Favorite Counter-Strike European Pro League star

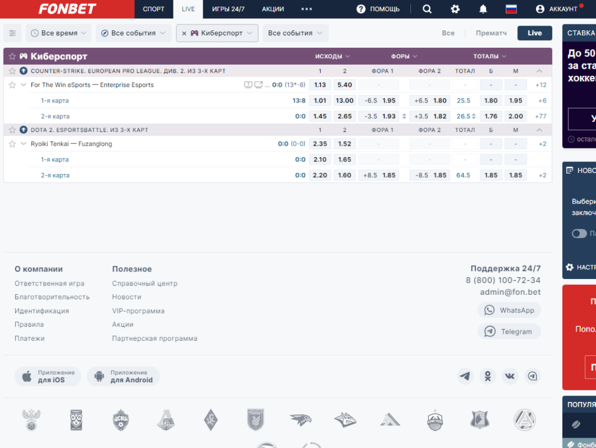coord(12,70)
